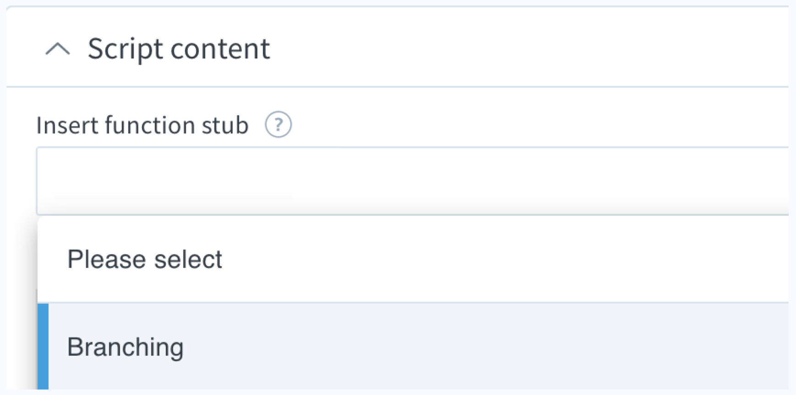796x395 pixels.
Task: Click the Insert function stub label
Action: (x=142, y=125)
